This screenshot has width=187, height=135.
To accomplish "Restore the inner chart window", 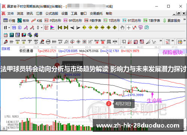I will (x=179, y=13).
